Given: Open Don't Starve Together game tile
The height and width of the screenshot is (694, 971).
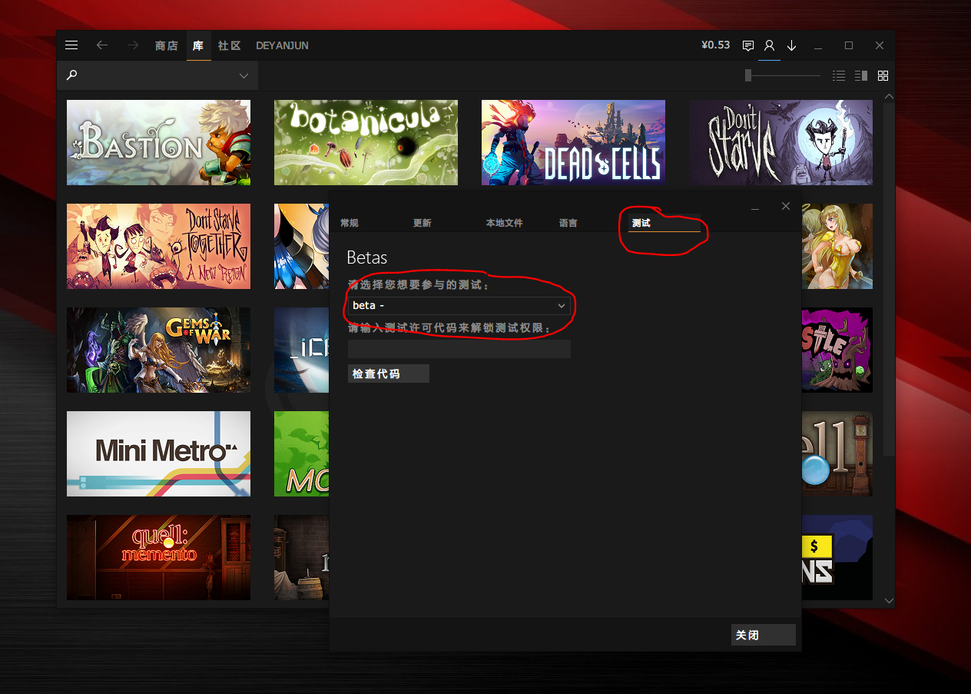Looking at the screenshot, I should (158, 246).
